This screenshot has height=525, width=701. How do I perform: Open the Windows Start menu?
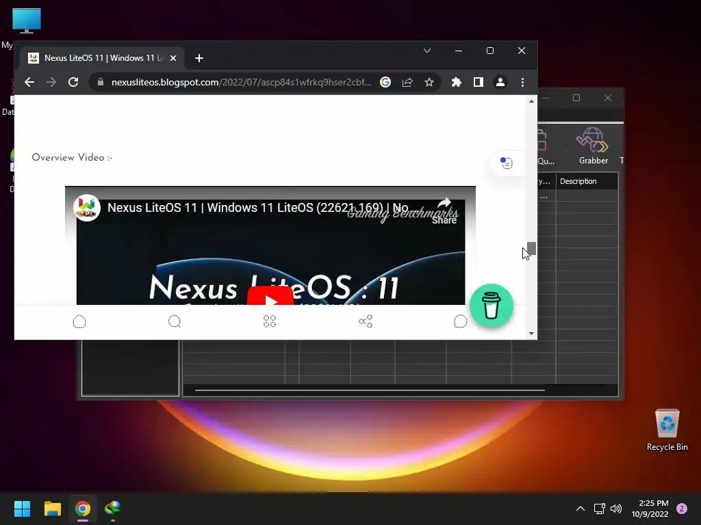22,509
